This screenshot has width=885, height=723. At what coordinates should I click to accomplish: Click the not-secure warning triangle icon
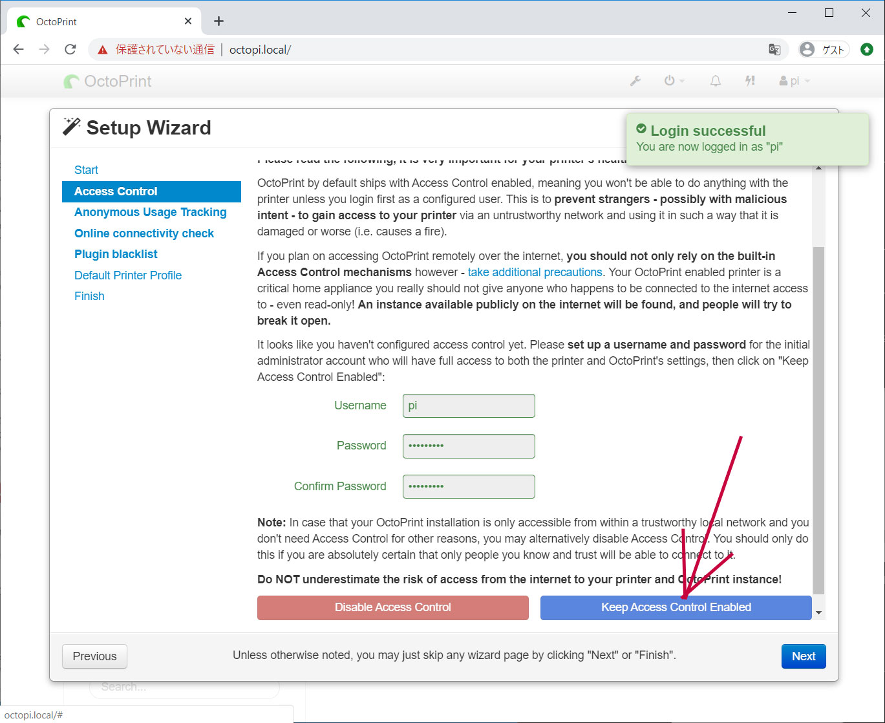point(102,50)
